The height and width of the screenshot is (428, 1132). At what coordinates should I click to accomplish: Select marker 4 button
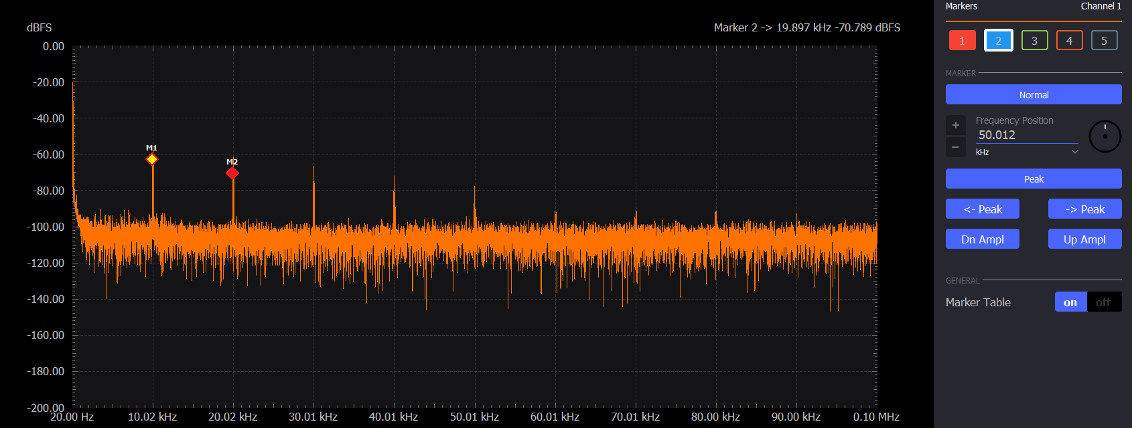[x=1069, y=41]
